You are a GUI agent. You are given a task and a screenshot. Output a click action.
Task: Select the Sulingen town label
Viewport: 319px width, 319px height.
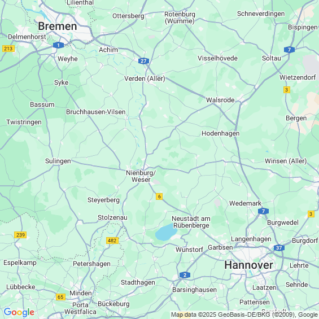click(x=58, y=161)
